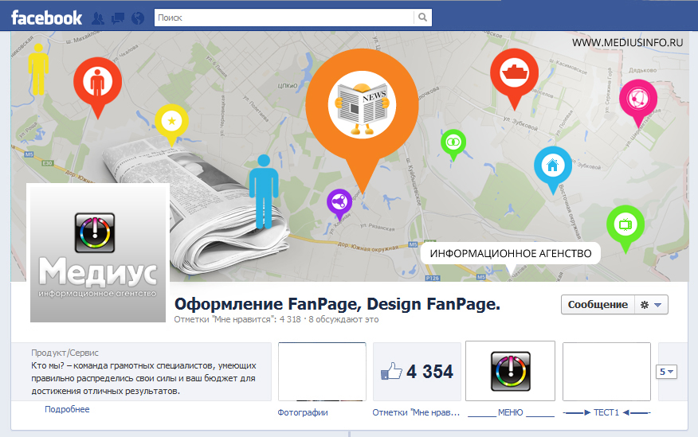Click the thumbs-up like icon
This screenshot has width=698, height=437.
click(391, 372)
